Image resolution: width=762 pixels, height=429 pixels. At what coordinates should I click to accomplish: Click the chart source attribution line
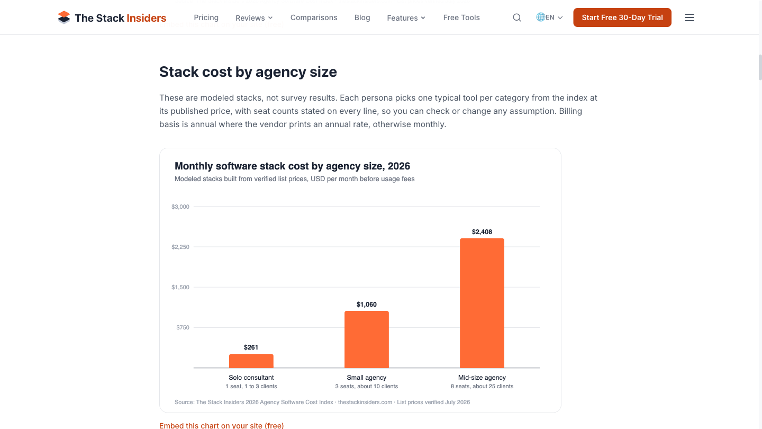[x=322, y=402]
